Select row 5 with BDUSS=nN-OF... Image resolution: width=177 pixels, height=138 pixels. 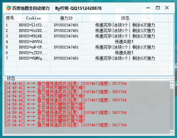pos(89,47)
